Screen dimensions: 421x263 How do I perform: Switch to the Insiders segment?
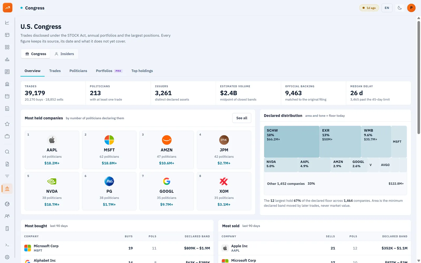pyautogui.click(x=64, y=54)
